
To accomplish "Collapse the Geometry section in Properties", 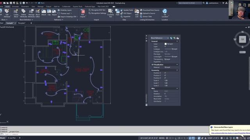I will [177, 70].
